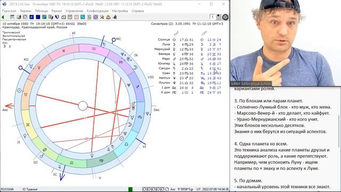Image resolution: width=341 pixels, height=192 pixels.
Task: Click the Солнце row in planet table
Action: click(190, 39)
